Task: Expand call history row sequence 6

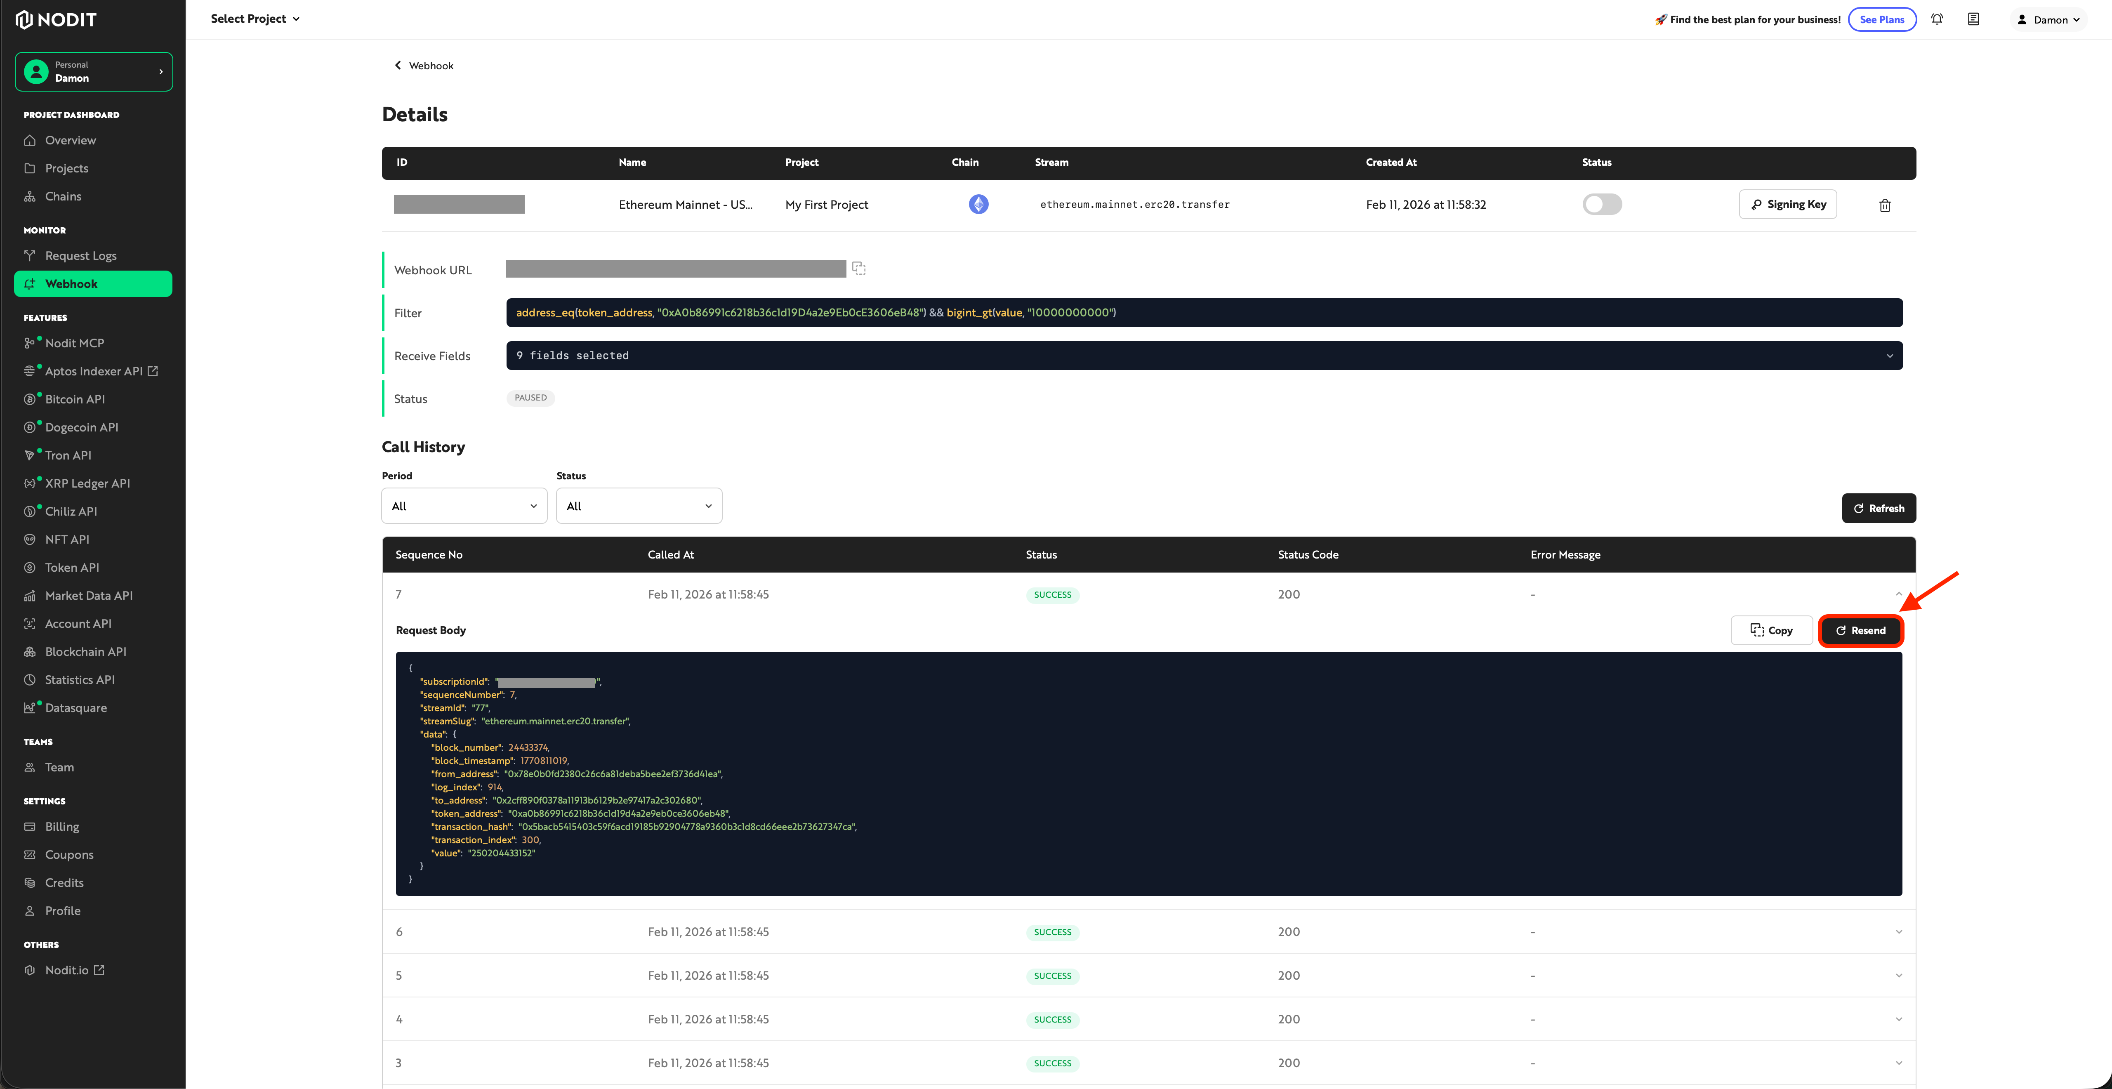Action: (1898, 931)
